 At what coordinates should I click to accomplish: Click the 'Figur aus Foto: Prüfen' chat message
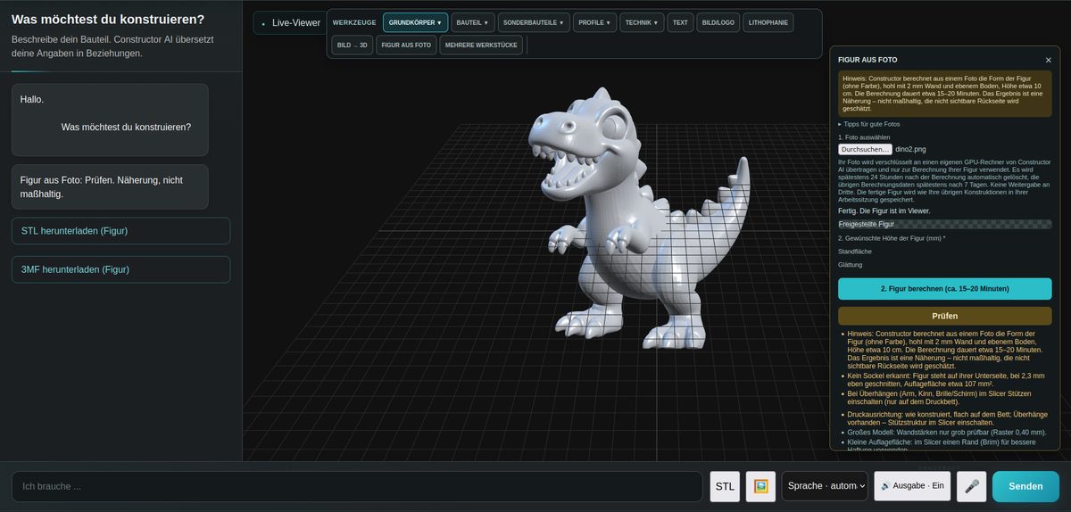[110, 186]
